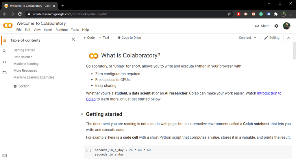Image resolution: width=296 pixels, height=162 pixels.
Task: Open the Insert menu
Action: coord(48,30)
